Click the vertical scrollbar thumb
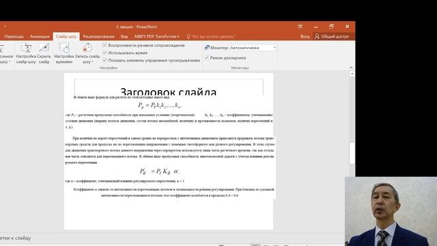 click(x=352, y=153)
